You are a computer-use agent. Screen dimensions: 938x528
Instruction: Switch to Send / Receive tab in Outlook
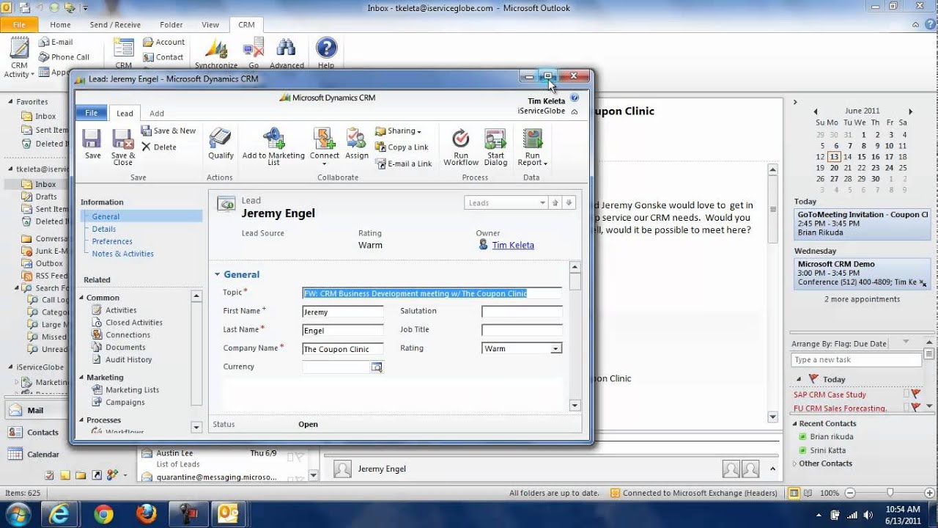tap(115, 24)
